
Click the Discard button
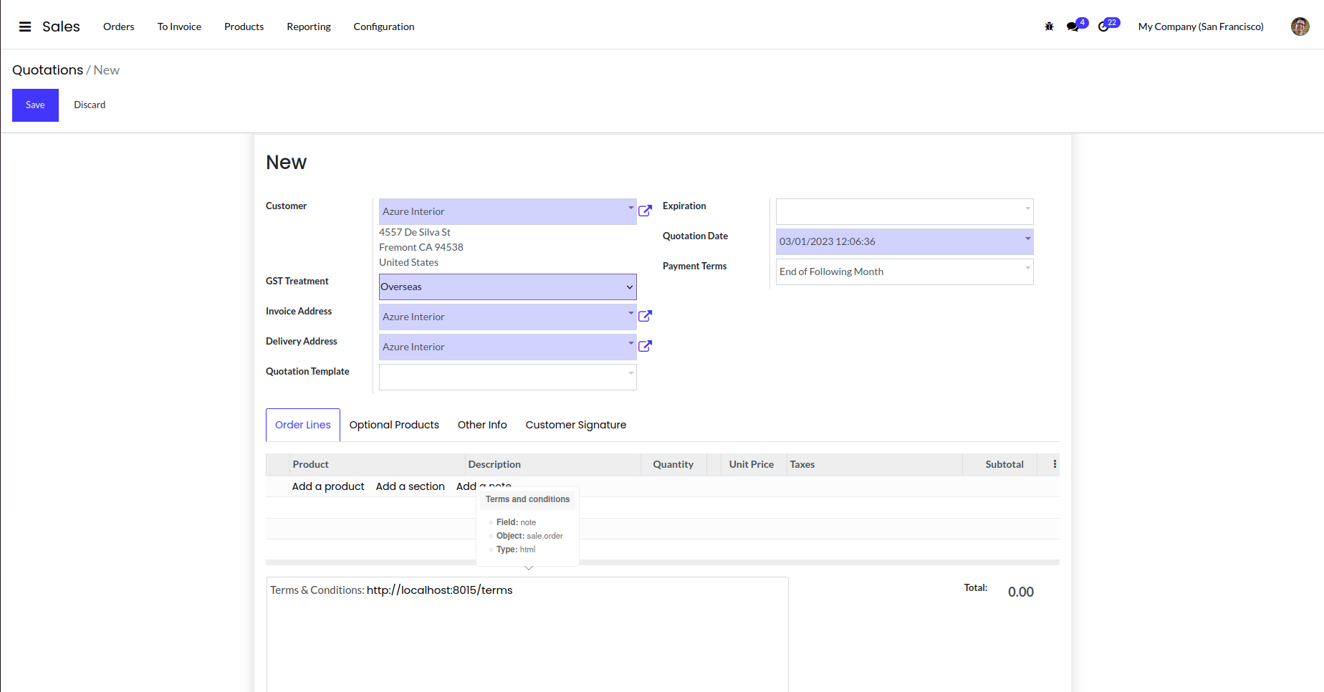pos(90,105)
